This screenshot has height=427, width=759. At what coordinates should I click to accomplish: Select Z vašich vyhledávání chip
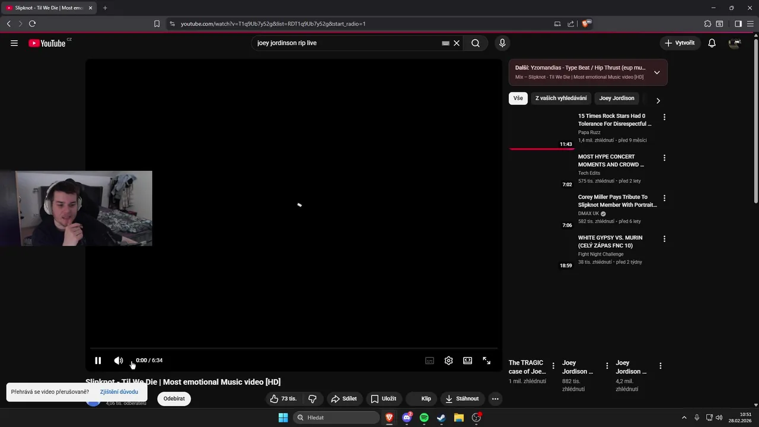561,98
